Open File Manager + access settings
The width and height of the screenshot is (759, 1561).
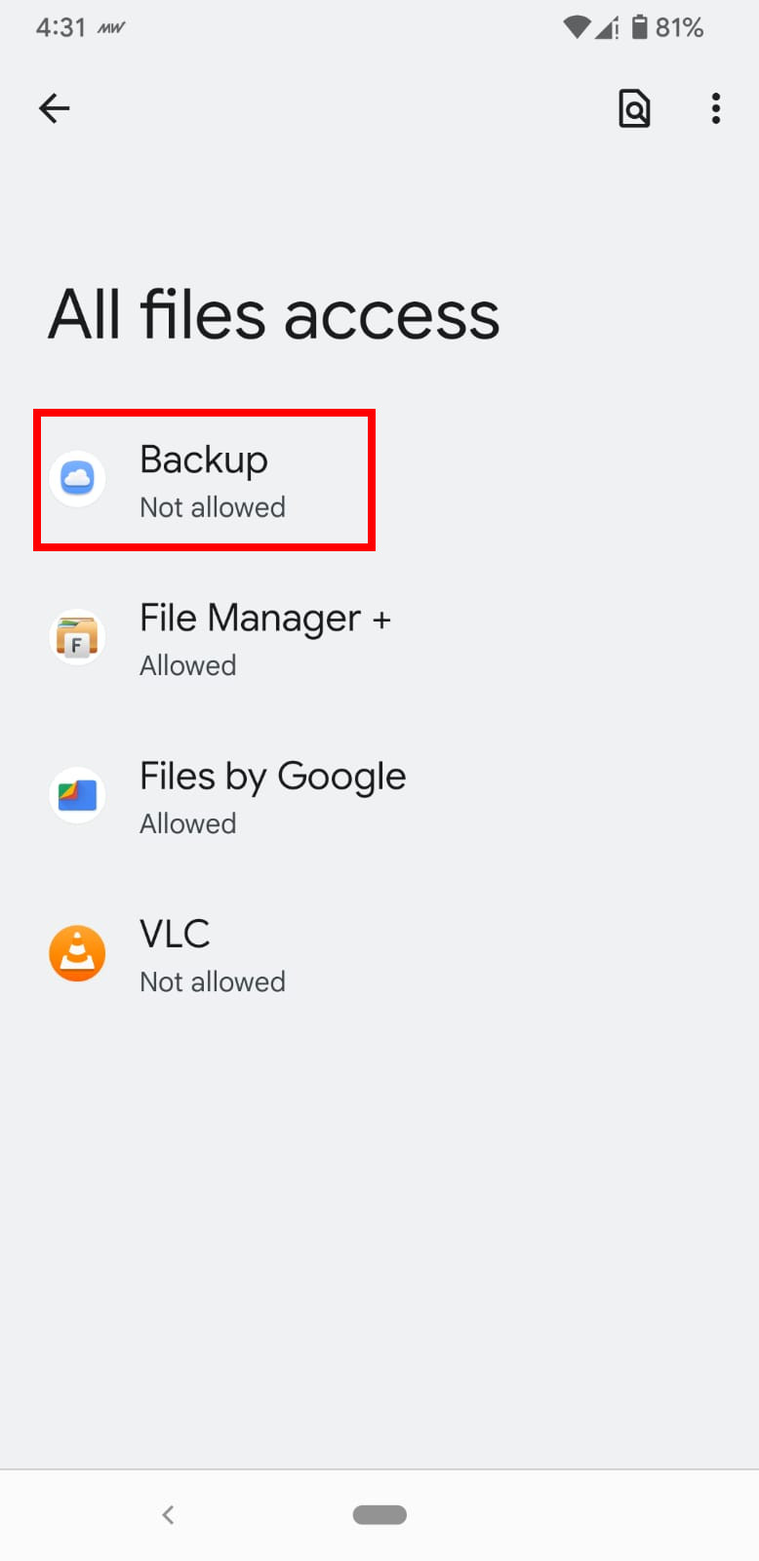(379, 638)
